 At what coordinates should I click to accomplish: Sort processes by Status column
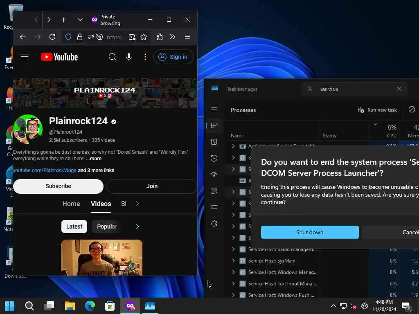329,136
